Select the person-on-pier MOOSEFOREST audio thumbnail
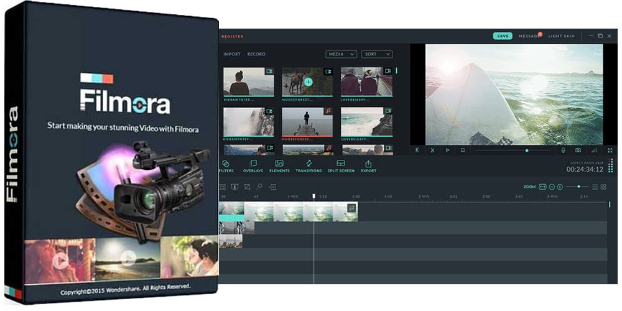 click(x=307, y=122)
